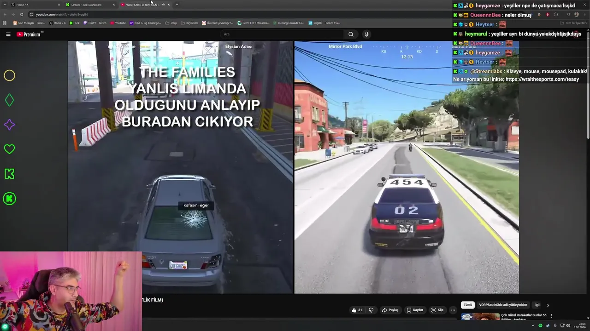Viewport: 590px width, 331px height.
Task: Open the browser tab search dropdown
Action: point(5,5)
